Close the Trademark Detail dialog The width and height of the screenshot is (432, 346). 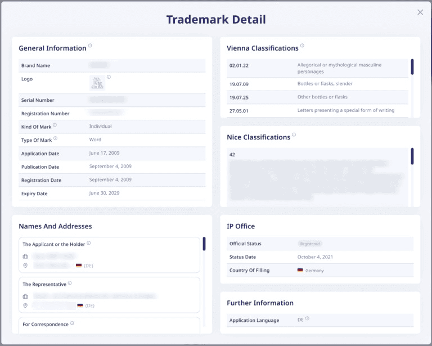pyautogui.click(x=420, y=12)
